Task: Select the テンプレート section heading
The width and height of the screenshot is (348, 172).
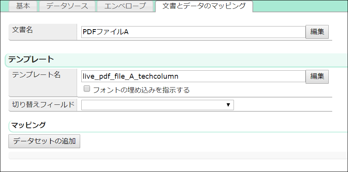Action: pos(31,60)
